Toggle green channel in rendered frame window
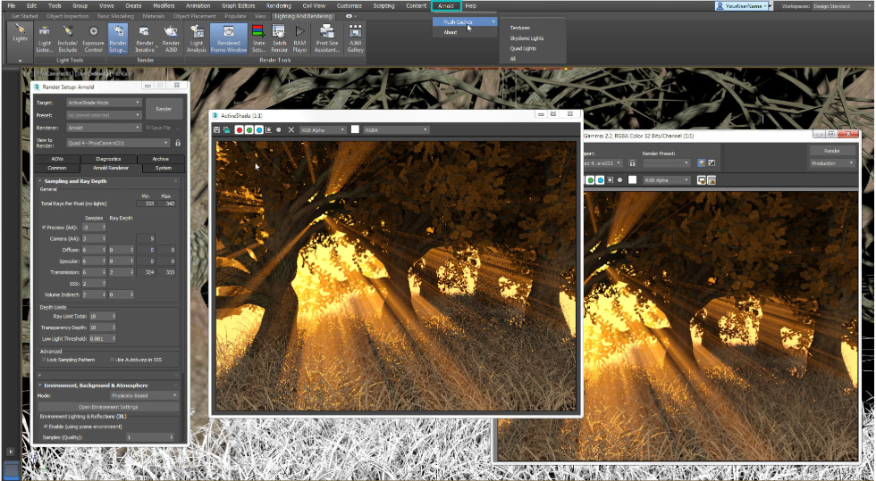Viewport: 876px width, 481px height. (x=590, y=180)
